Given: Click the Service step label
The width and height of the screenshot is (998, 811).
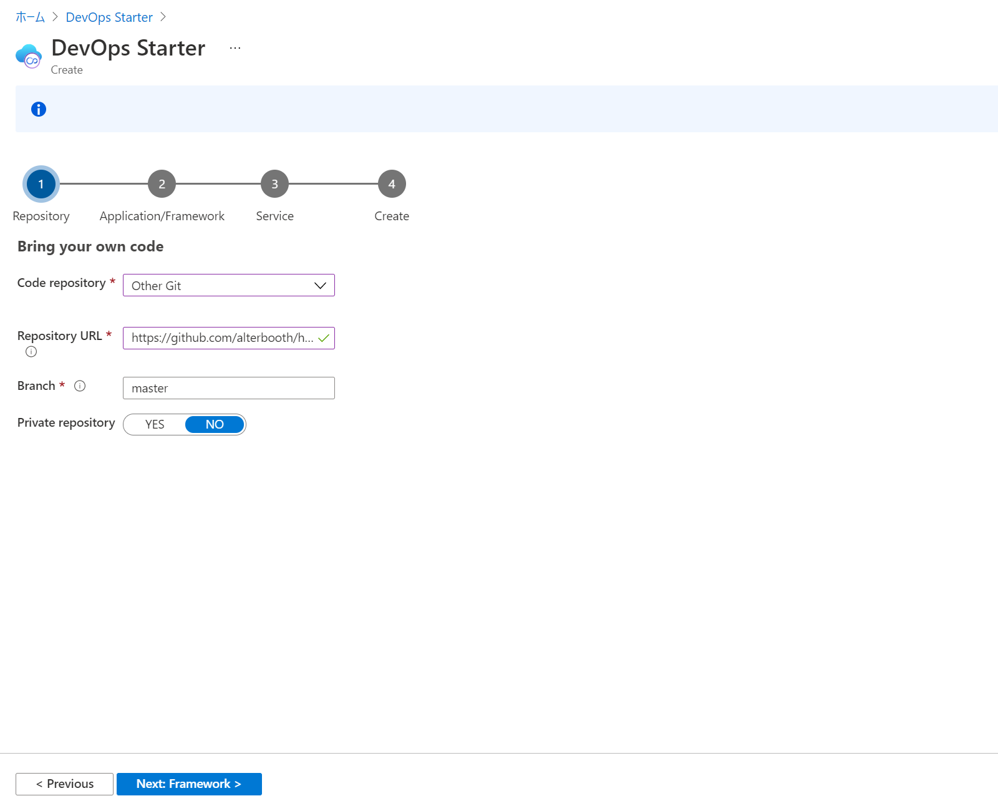Looking at the screenshot, I should 274,216.
